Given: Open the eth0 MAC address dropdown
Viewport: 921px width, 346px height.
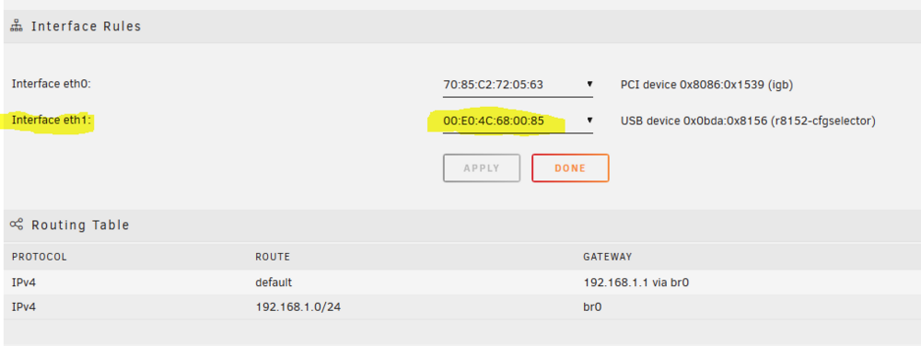Looking at the screenshot, I should pyautogui.click(x=518, y=85).
